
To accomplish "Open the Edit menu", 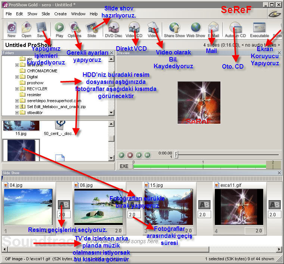I will pos(19,14).
